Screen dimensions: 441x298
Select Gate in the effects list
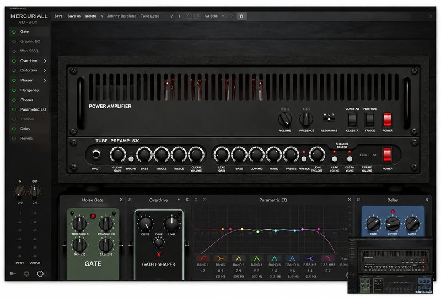pyautogui.click(x=24, y=32)
